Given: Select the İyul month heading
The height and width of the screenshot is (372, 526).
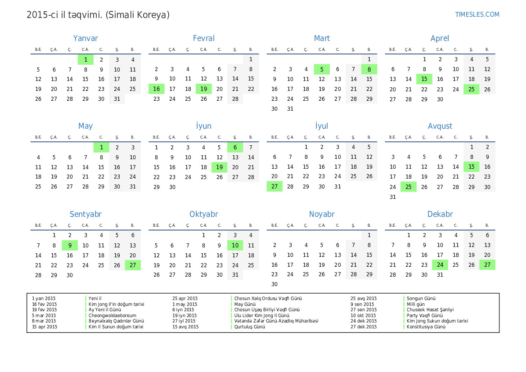Looking at the screenshot, I should click(322, 126).
